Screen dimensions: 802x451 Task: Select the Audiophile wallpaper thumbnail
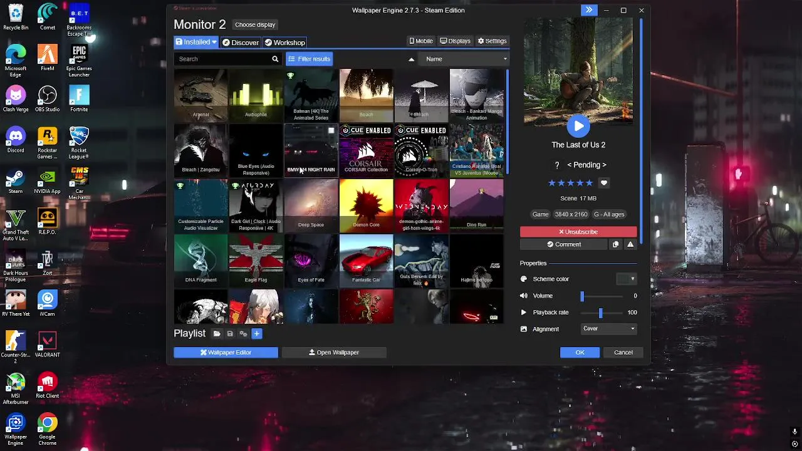(x=256, y=95)
